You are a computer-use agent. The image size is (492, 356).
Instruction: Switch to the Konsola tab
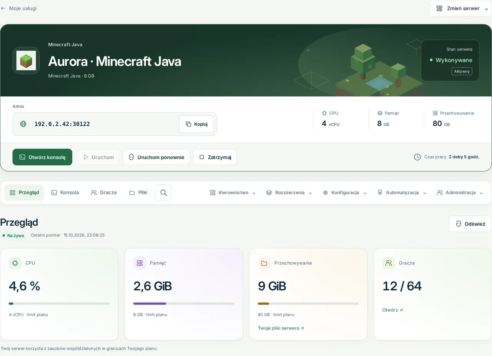pyautogui.click(x=65, y=193)
